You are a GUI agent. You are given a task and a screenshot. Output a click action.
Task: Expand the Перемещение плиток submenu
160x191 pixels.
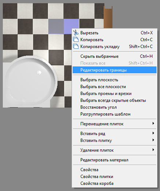click(114, 124)
